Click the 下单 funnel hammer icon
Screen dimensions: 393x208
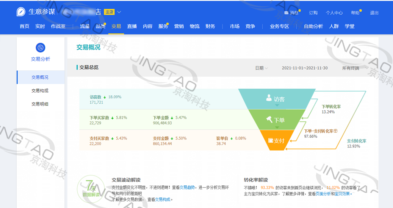coord(269,120)
